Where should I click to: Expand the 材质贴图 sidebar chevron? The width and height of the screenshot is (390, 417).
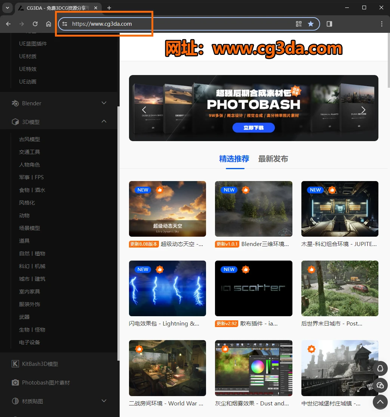(104, 401)
